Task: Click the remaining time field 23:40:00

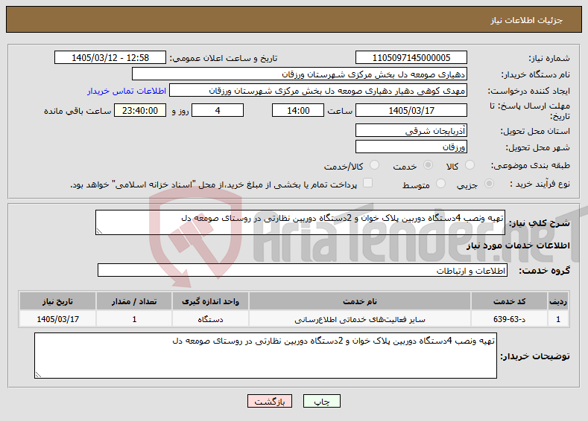Action: (140, 110)
